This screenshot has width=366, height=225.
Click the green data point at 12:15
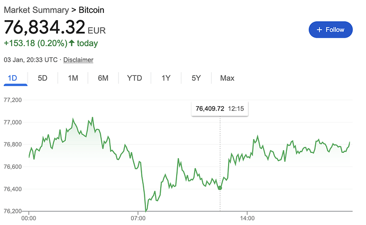220,187
